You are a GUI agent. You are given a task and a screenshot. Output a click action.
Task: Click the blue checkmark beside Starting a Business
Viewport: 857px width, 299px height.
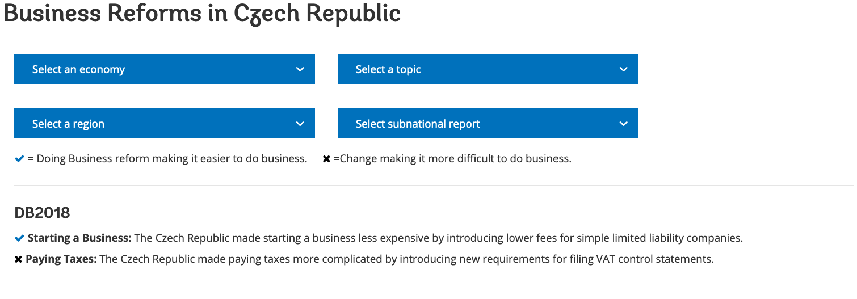tap(19, 238)
